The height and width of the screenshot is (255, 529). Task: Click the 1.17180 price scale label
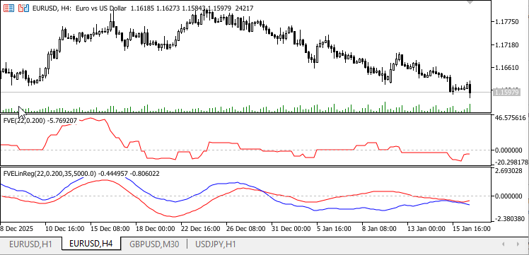506,45
